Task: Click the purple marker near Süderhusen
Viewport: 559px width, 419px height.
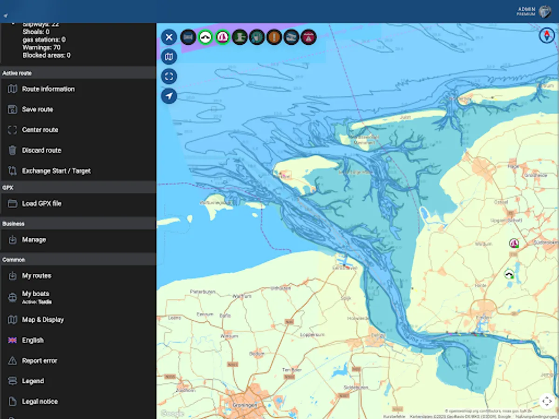Action: pyautogui.click(x=514, y=243)
